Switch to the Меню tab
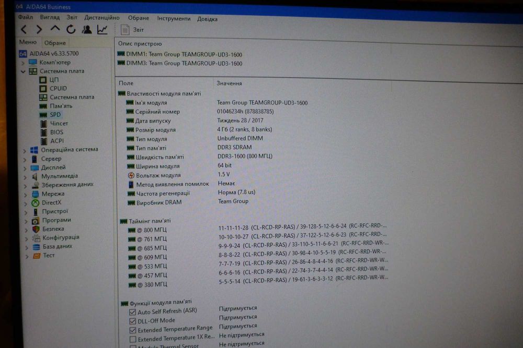This screenshot has width=523, height=348. click(x=28, y=42)
